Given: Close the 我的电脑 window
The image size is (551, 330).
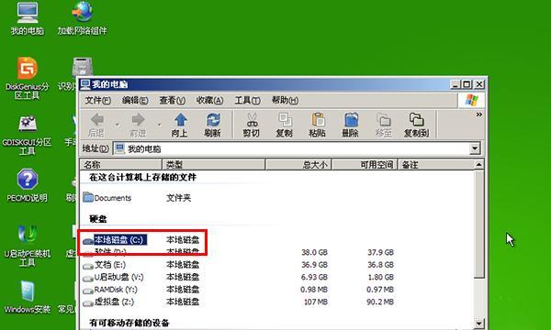Looking at the screenshot, I should pos(479,84).
